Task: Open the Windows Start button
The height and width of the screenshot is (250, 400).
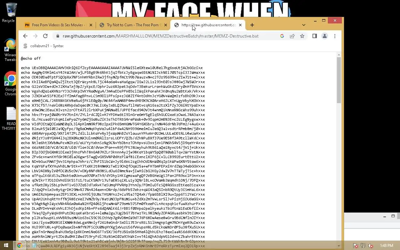Action: 6,246
